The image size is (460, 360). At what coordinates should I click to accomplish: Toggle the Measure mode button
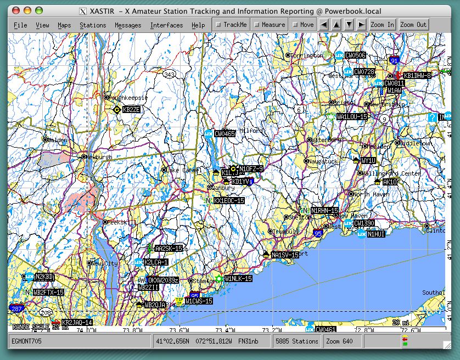(270, 25)
